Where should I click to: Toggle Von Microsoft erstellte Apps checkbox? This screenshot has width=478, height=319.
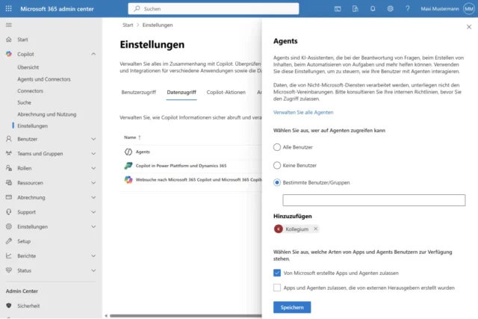(x=277, y=273)
